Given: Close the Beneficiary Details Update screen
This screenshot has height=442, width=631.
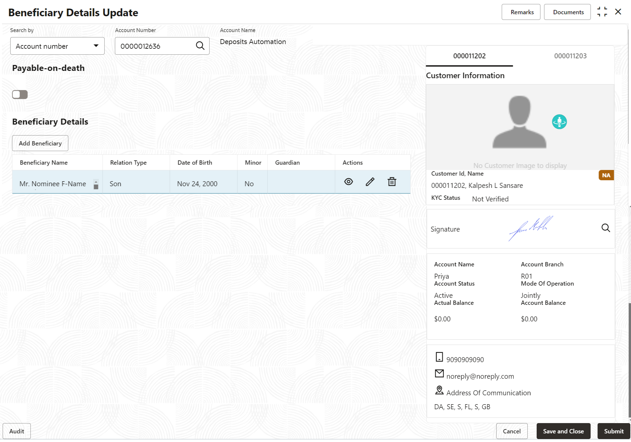Looking at the screenshot, I should (x=618, y=12).
